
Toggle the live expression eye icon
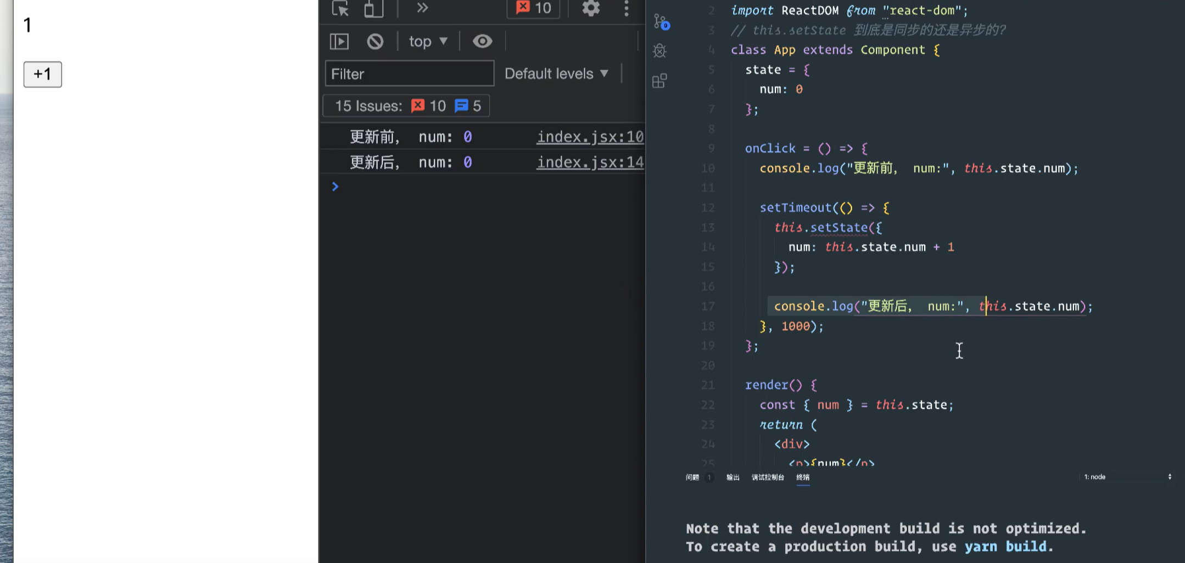[482, 41]
